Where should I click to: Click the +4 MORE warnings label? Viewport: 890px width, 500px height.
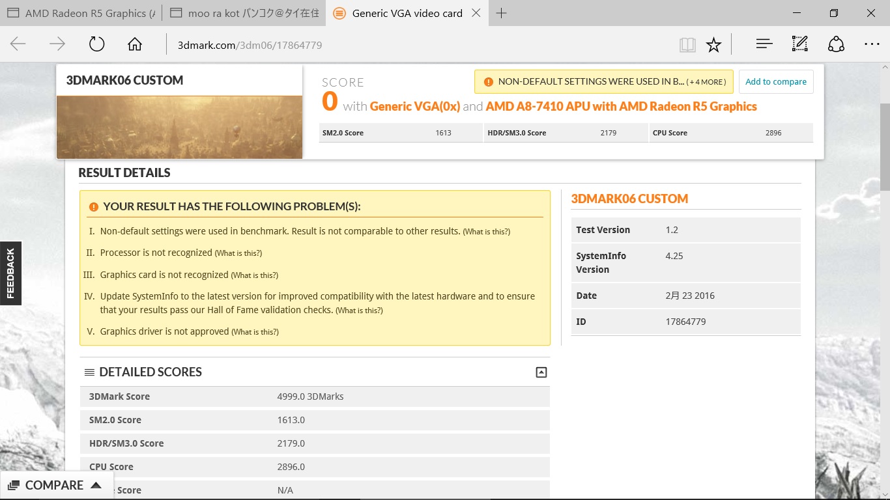click(706, 82)
